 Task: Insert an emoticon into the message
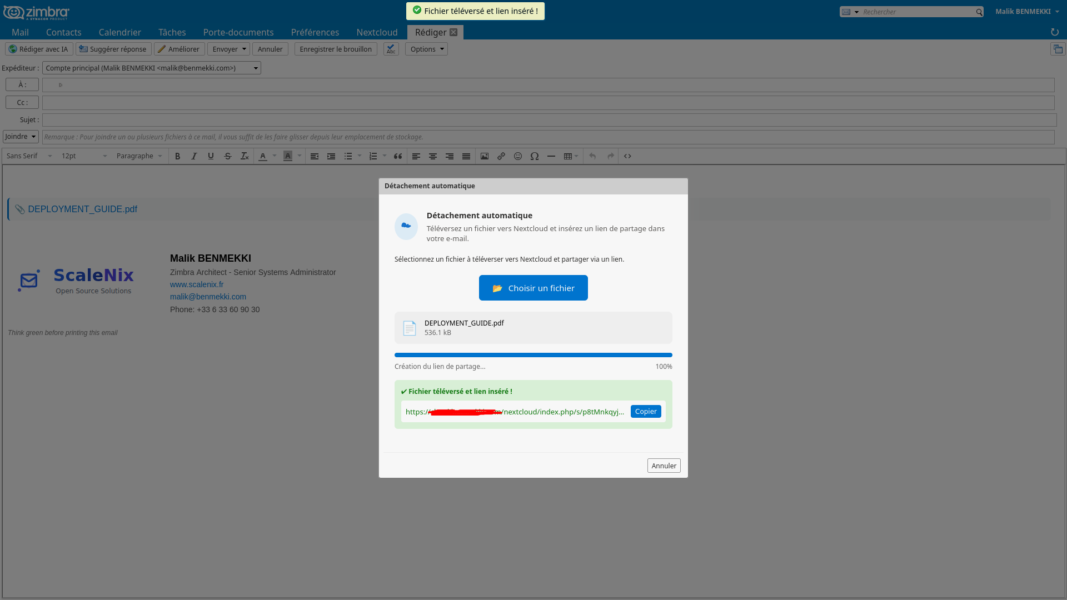coord(517,156)
